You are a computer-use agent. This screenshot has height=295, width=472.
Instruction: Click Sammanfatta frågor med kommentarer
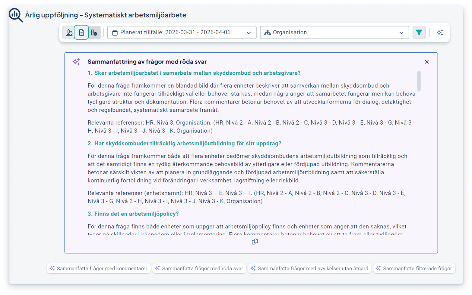pos(99,269)
